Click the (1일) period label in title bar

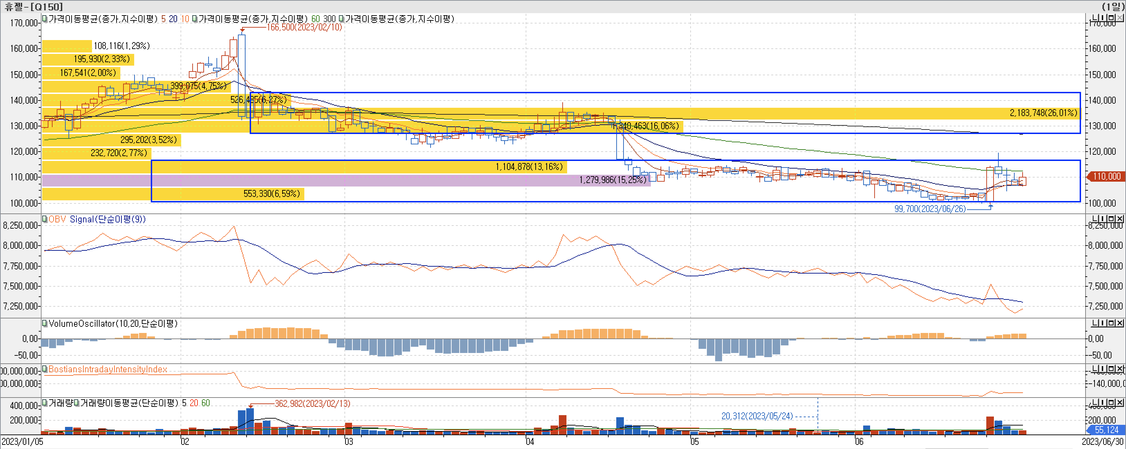click(x=1113, y=6)
